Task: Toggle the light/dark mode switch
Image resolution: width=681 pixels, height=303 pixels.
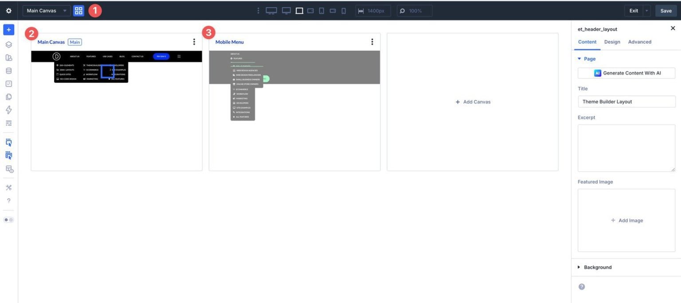Action: coord(9,220)
